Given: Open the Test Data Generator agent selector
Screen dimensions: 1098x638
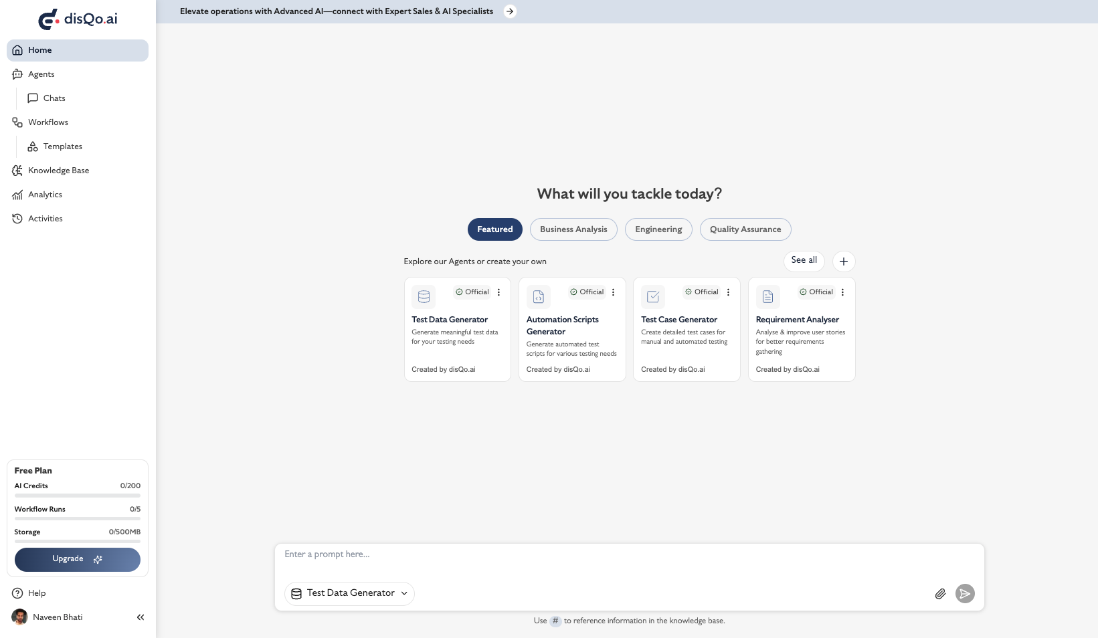Looking at the screenshot, I should point(349,593).
